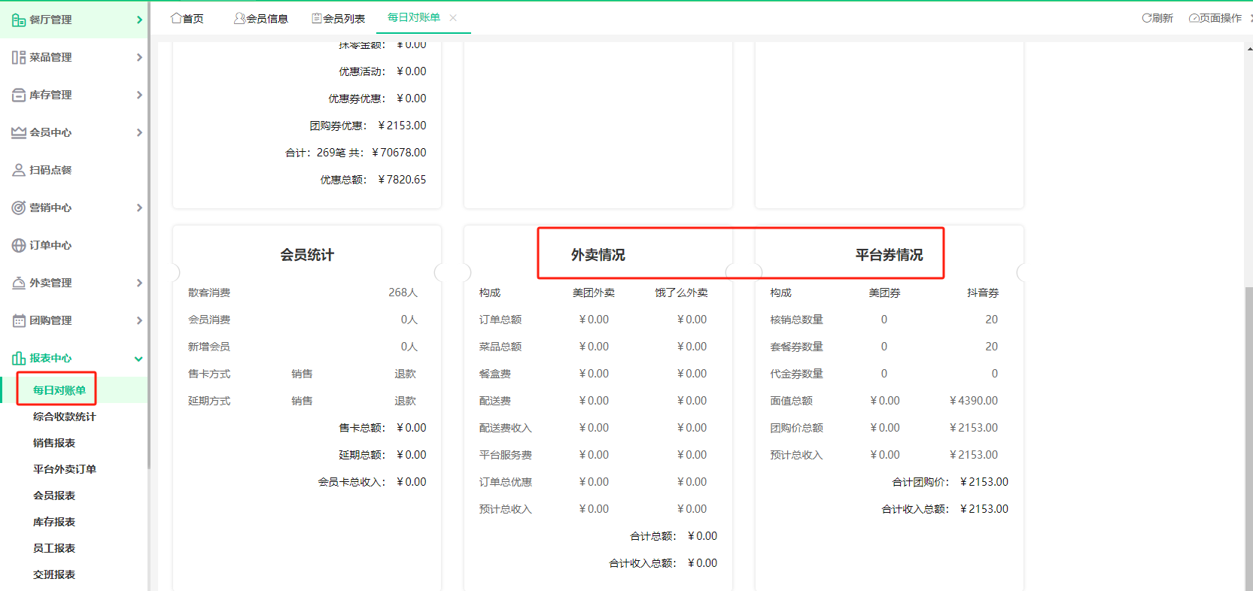This screenshot has width=1253, height=591.
Task: Open 平台外卖订单 report
Action: point(65,469)
